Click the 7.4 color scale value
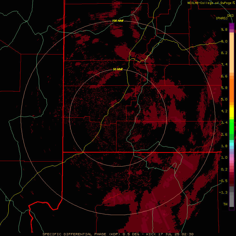This screenshot has width=236, height=236. [224, 65]
